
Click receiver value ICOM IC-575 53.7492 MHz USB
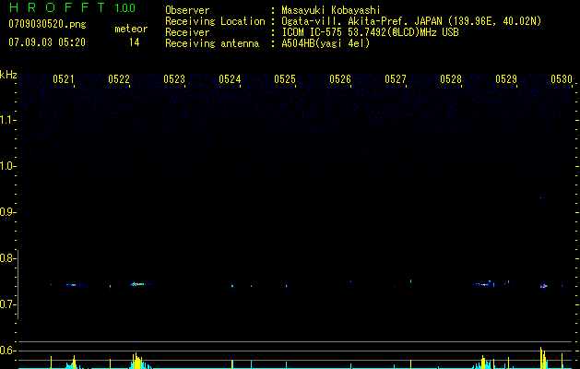pos(370,32)
